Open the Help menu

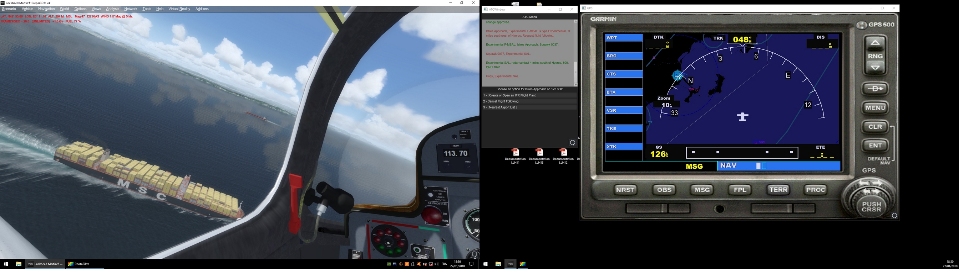point(160,9)
